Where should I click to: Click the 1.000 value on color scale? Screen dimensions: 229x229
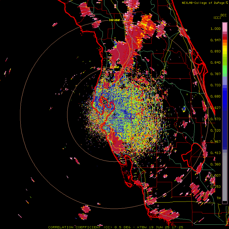pyautogui.click(x=216, y=28)
